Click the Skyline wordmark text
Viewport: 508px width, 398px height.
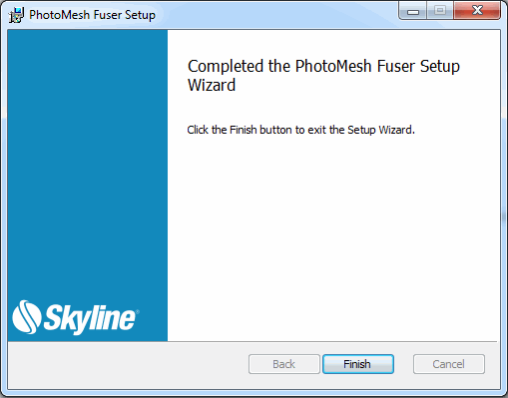90,318
